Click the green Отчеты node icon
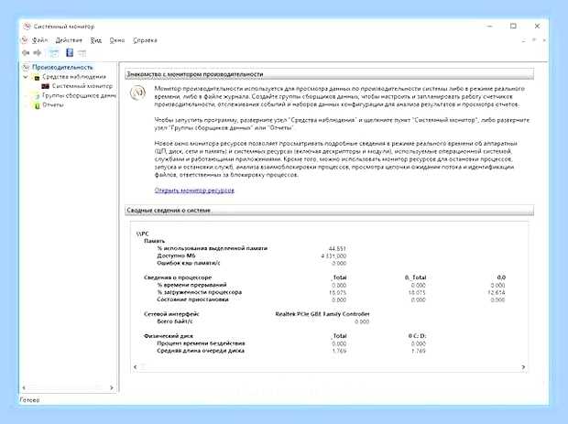This screenshot has height=424, width=568. (x=37, y=105)
